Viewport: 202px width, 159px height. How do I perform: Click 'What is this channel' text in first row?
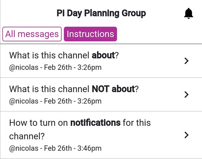coord(49,55)
